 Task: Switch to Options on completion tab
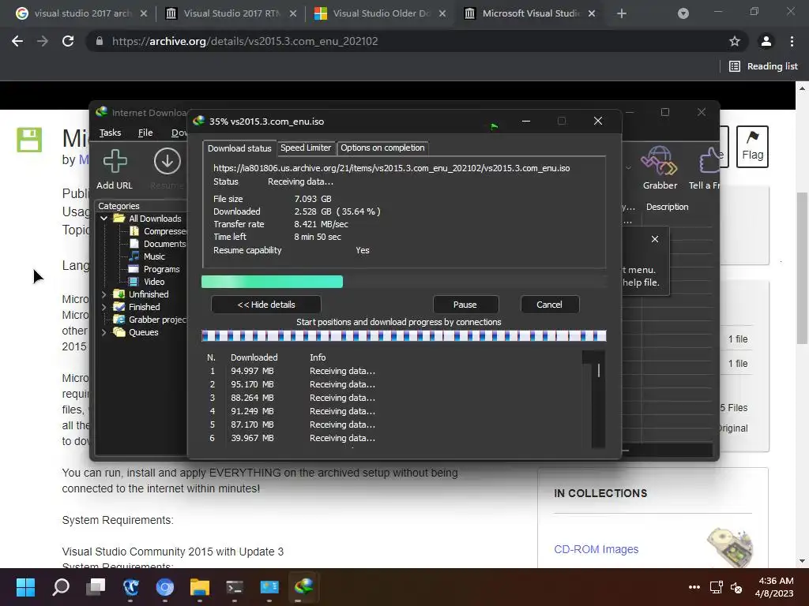click(x=382, y=148)
